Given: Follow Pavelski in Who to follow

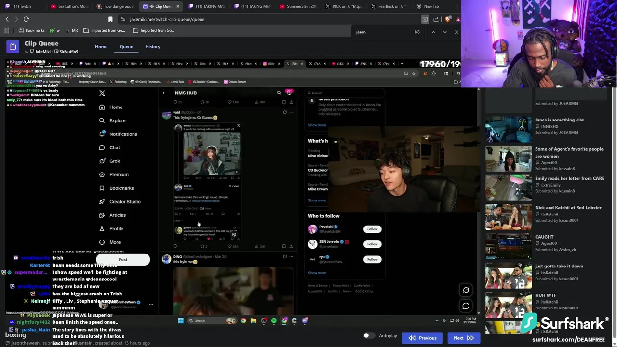Looking at the screenshot, I should point(372,229).
